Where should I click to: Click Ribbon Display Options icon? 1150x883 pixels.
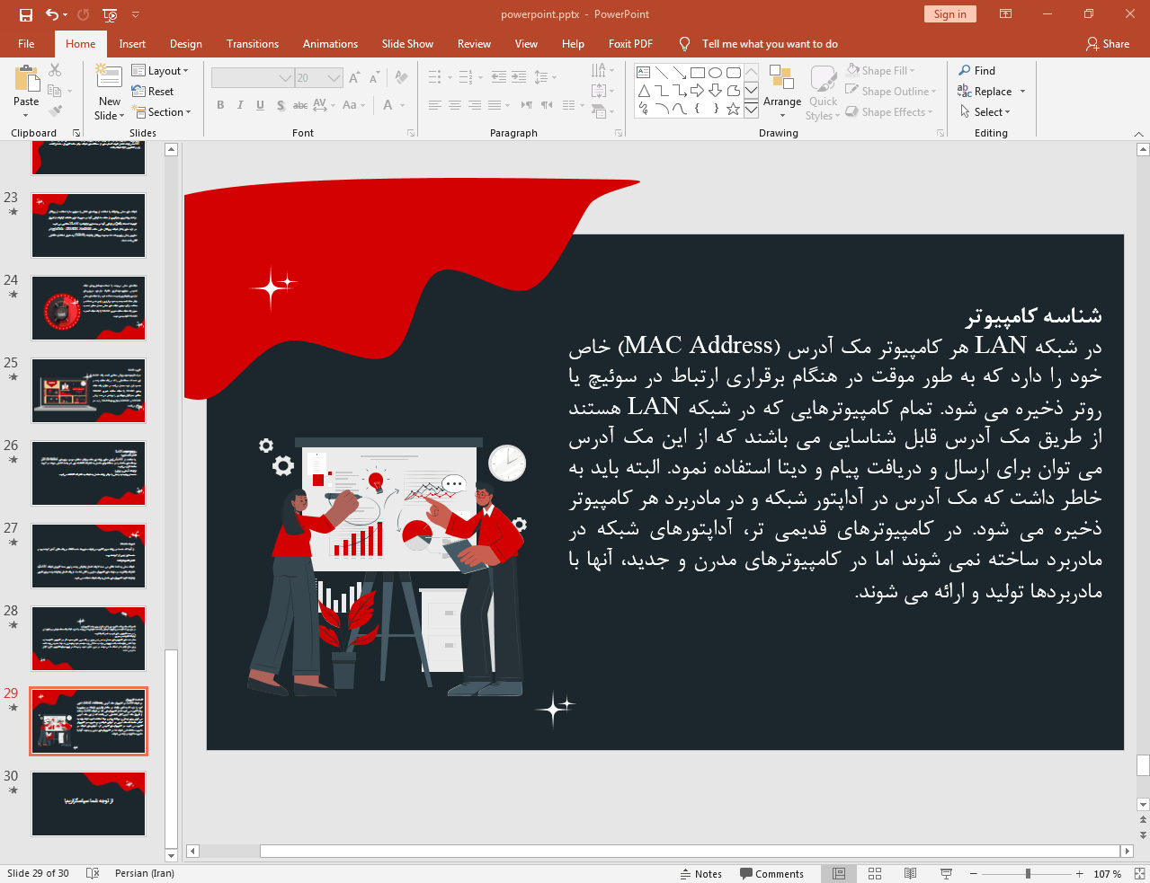1006,14
